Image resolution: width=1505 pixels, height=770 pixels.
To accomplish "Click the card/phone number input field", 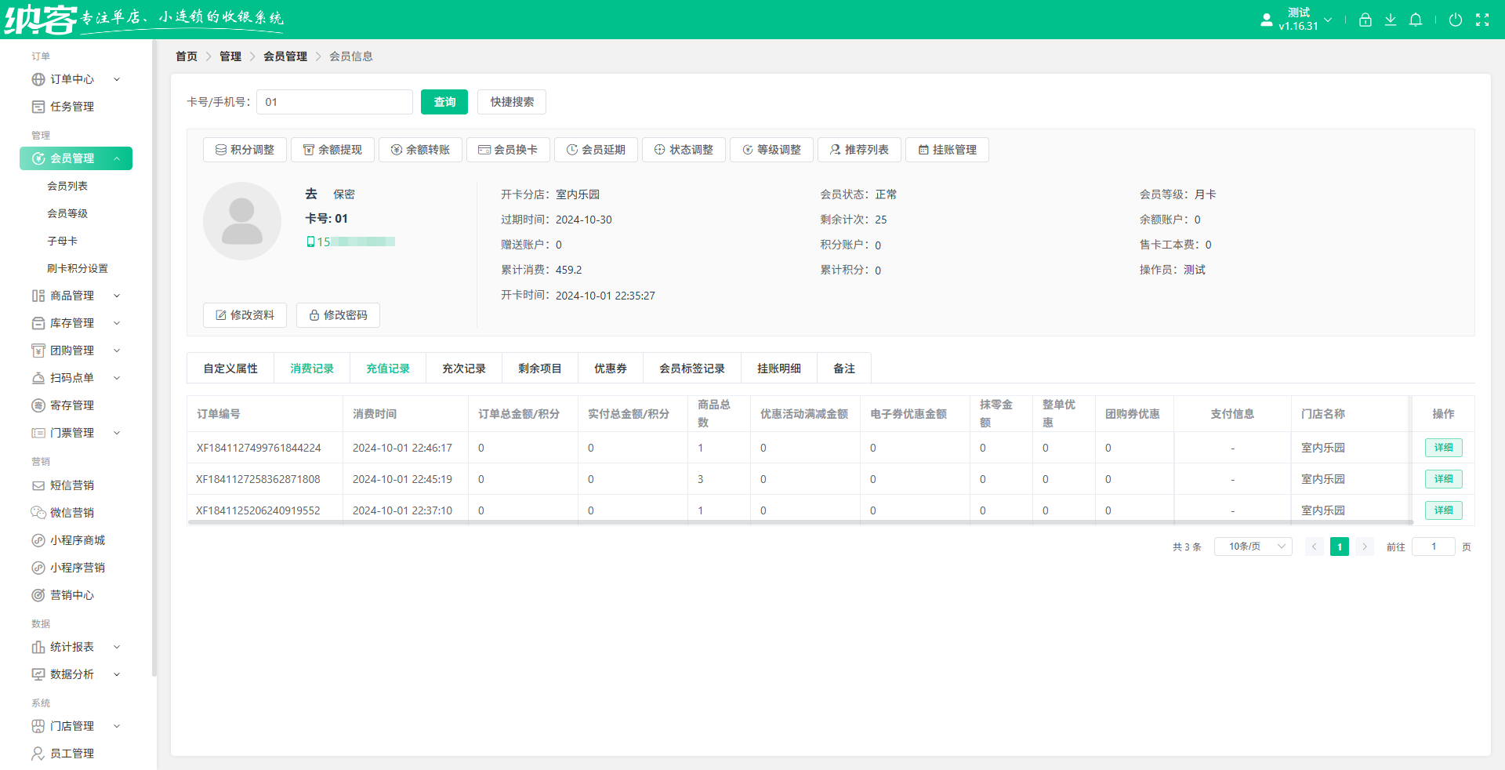I will (334, 101).
